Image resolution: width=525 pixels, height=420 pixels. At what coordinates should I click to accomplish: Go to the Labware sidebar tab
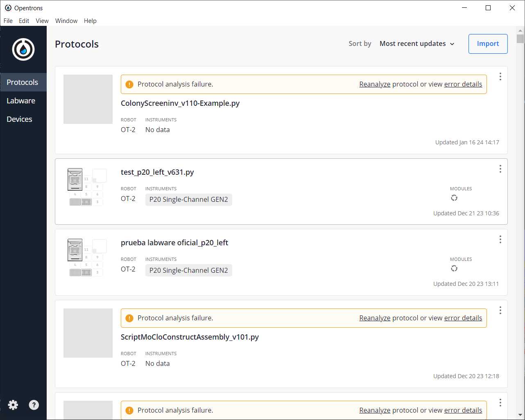(23, 101)
